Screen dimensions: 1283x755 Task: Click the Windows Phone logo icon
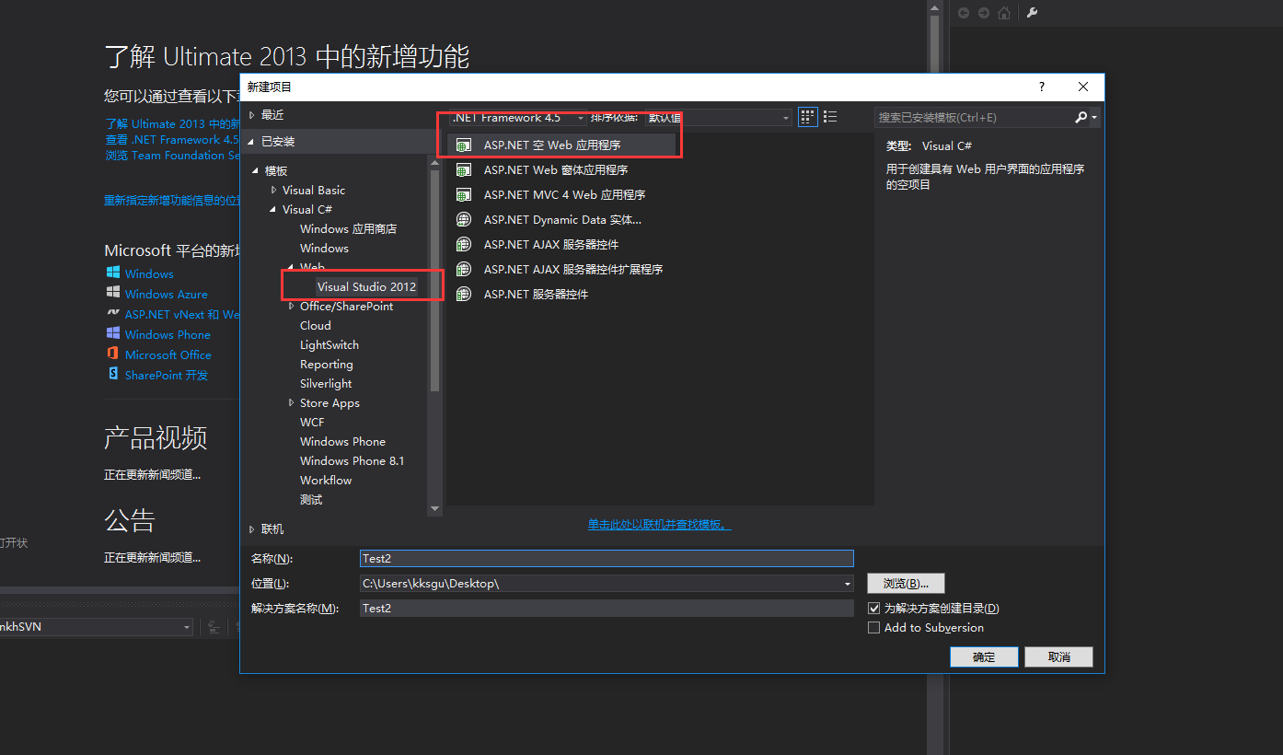(113, 334)
